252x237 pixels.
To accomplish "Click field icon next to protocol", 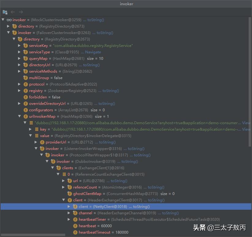I will point(25,84).
